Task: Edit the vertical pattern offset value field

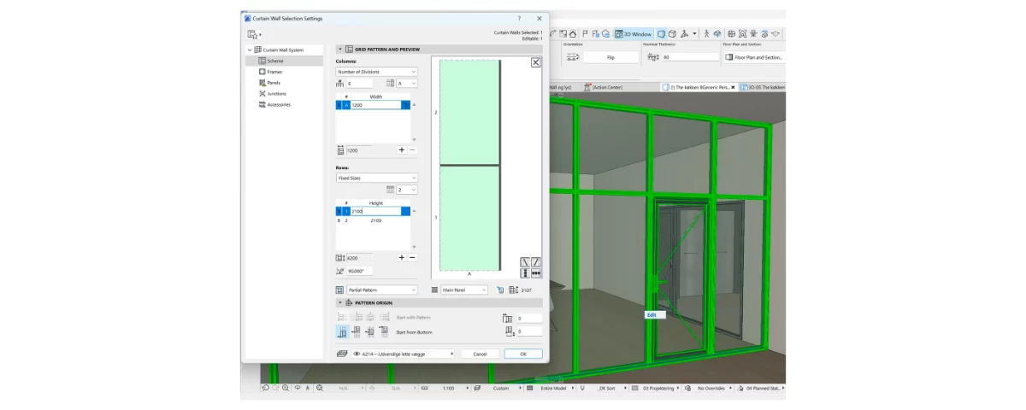Action: (x=529, y=331)
